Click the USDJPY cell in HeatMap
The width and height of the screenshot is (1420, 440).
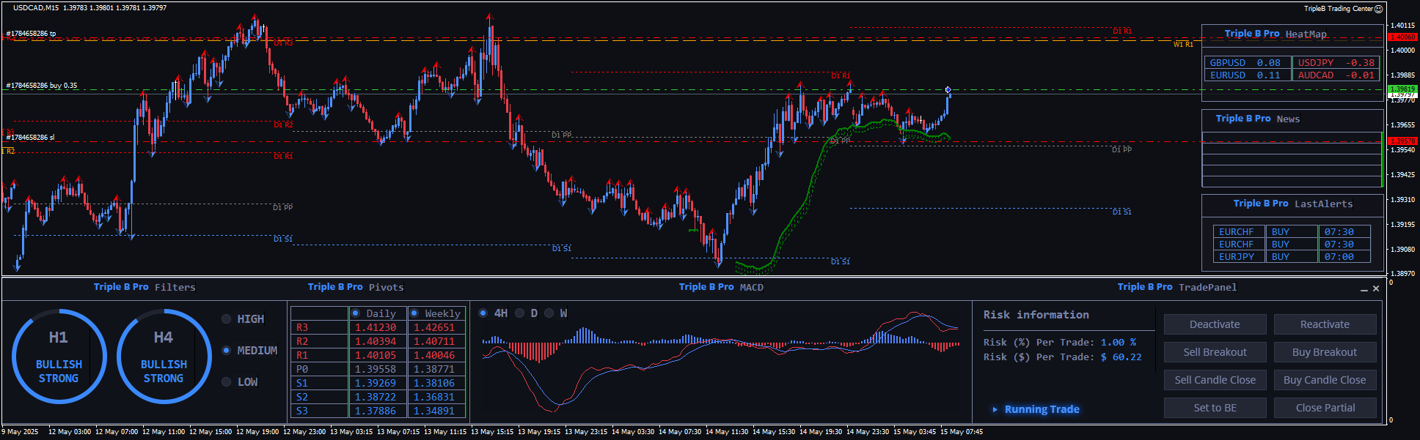1335,63
